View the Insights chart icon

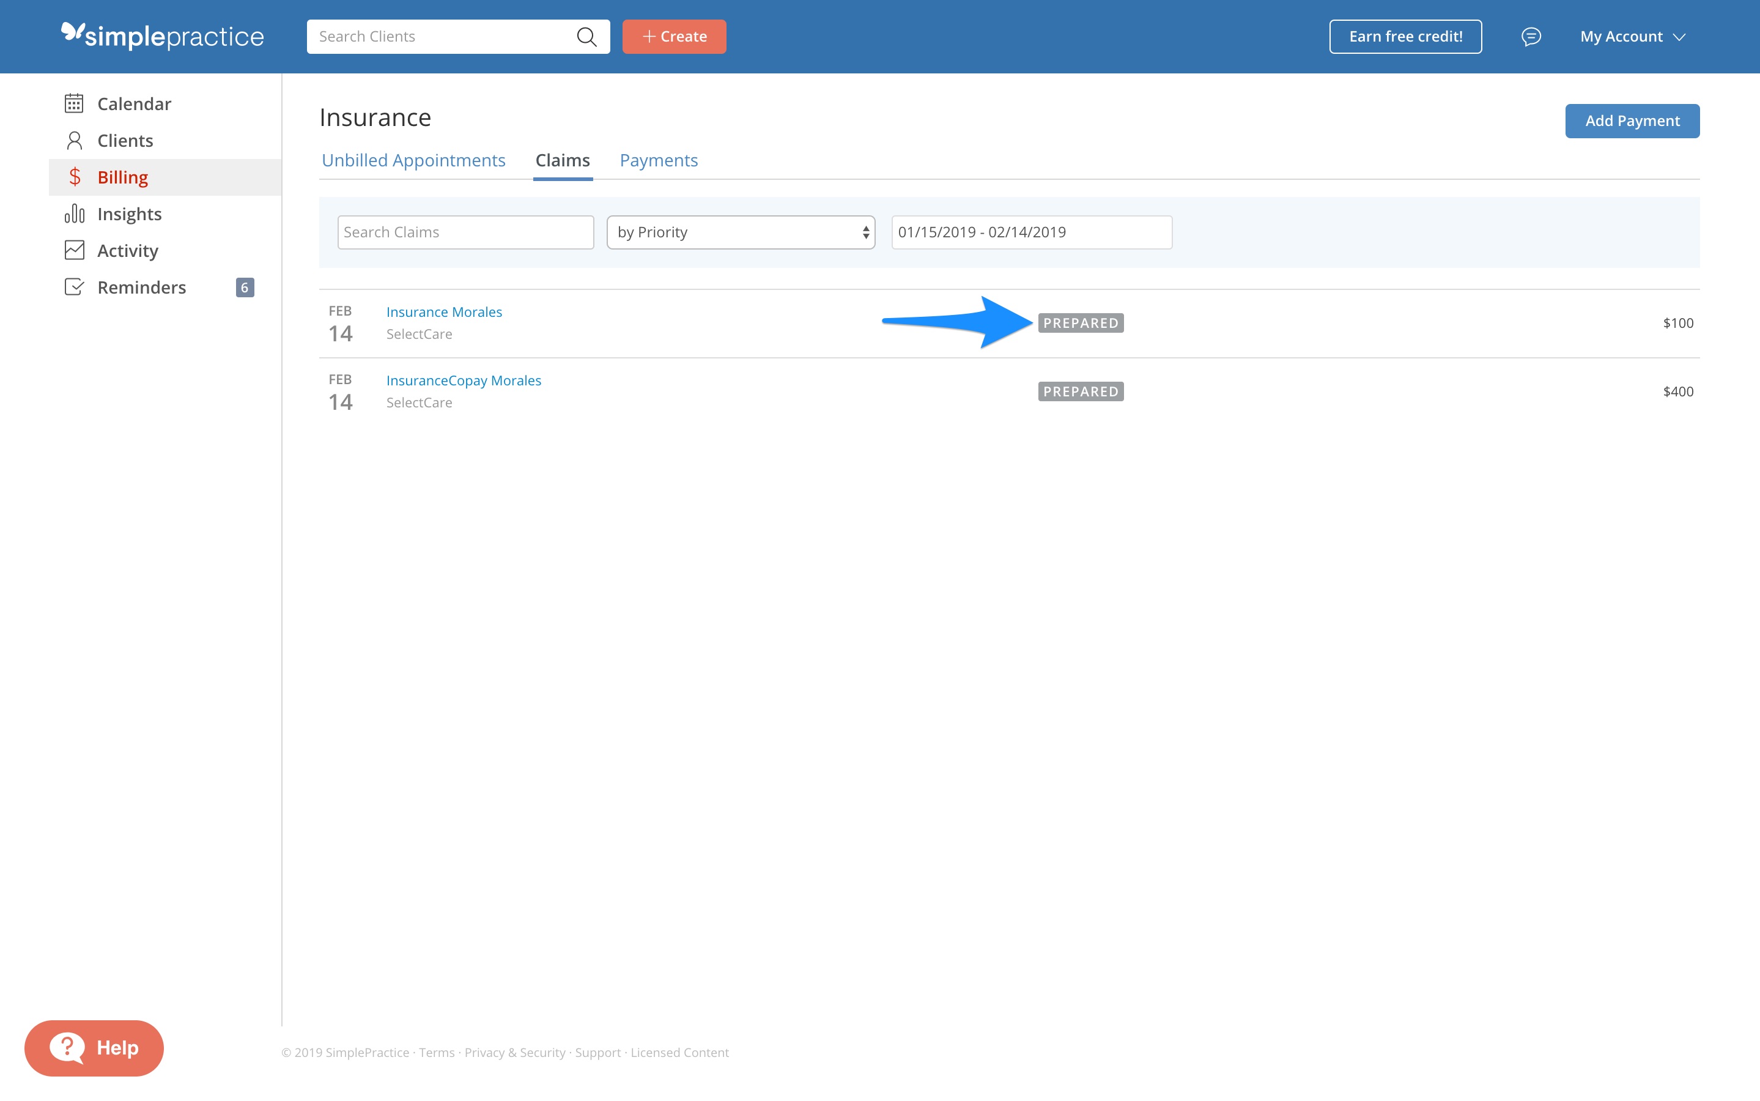point(75,213)
